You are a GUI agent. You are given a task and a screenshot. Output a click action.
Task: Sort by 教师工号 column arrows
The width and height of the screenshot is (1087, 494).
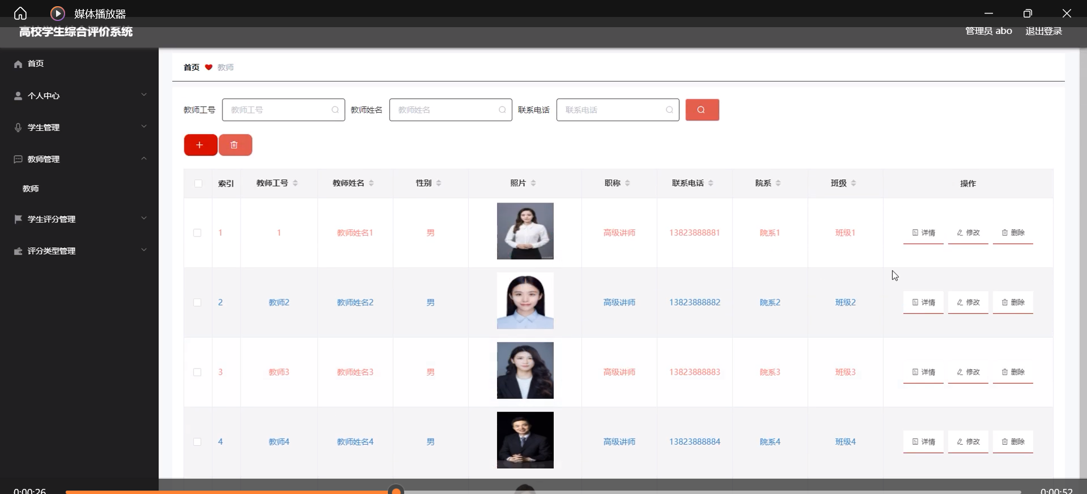(x=296, y=183)
